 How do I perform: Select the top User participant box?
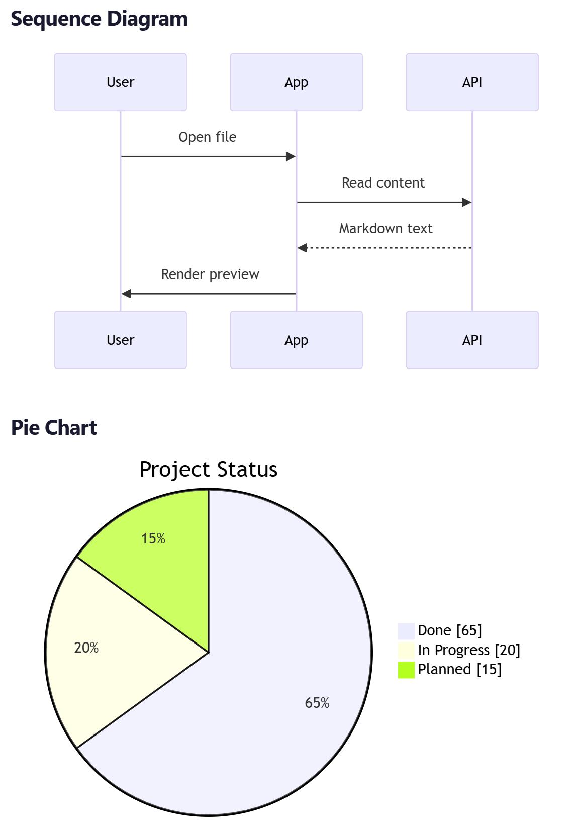coord(121,82)
